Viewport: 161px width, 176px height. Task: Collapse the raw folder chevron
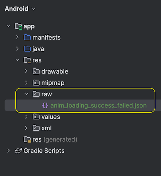pos(27,94)
